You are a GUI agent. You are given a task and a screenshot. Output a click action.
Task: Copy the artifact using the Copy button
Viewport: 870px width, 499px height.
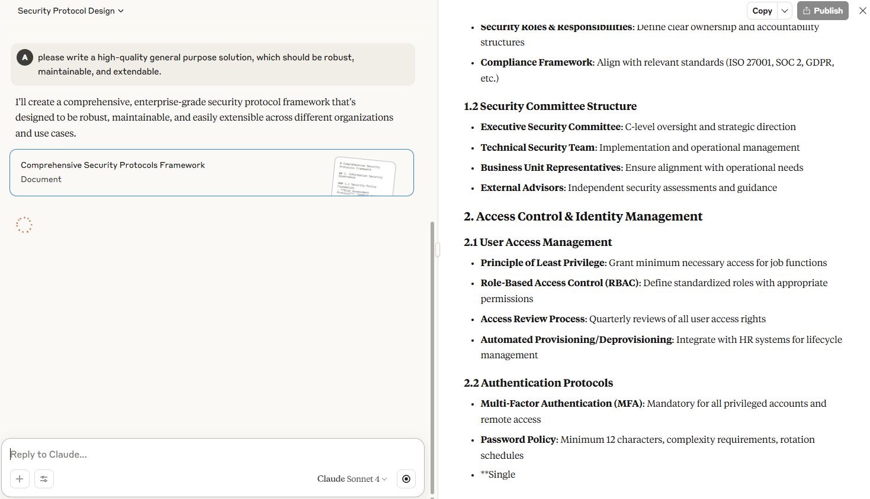coord(762,11)
